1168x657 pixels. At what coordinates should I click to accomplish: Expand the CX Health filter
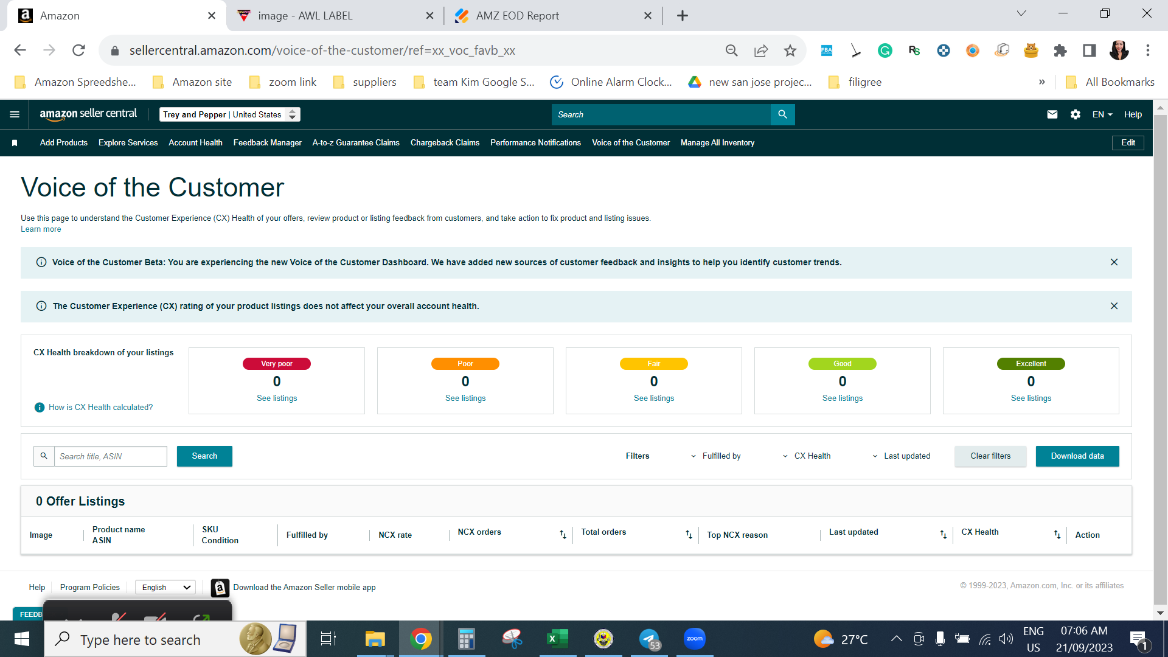tap(806, 456)
